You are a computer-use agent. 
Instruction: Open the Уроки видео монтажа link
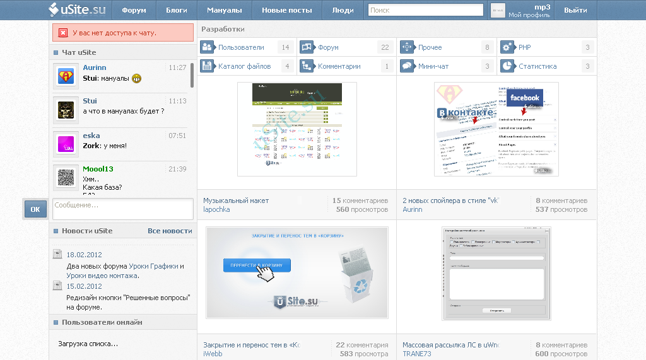(102, 276)
